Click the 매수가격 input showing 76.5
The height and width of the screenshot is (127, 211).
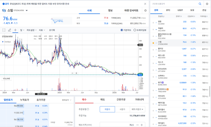117,125
